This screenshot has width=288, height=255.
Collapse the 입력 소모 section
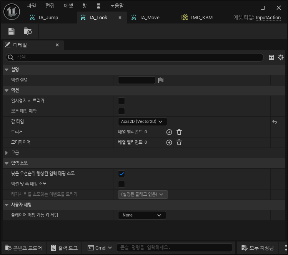coord(7,163)
